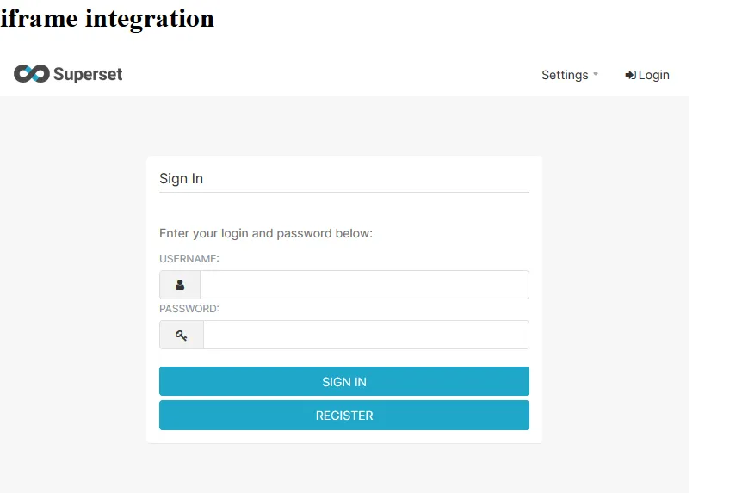748x493 pixels.
Task: Click the Login link text
Action: pyautogui.click(x=654, y=75)
